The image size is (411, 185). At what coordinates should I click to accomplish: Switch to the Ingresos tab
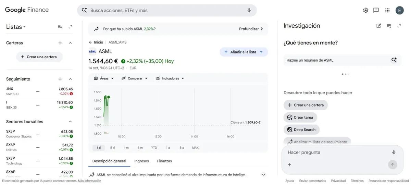pos(142,161)
